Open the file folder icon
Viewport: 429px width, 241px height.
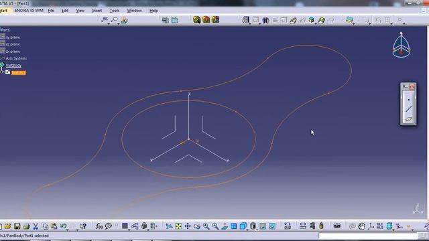point(8,226)
